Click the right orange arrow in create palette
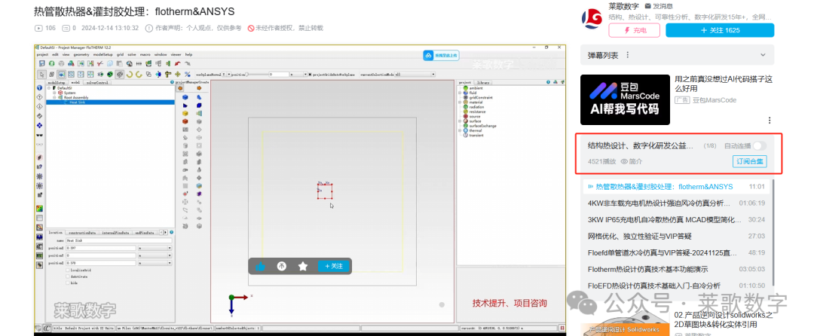Viewport: 814px width, 336px height. [x=199, y=88]
